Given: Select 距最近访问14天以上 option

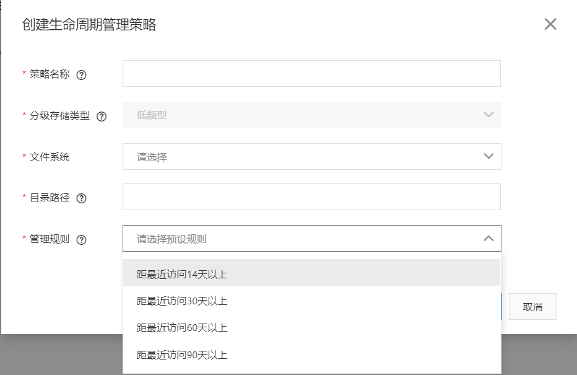Looking at the screenshot, I should click(x=182, y=274).
